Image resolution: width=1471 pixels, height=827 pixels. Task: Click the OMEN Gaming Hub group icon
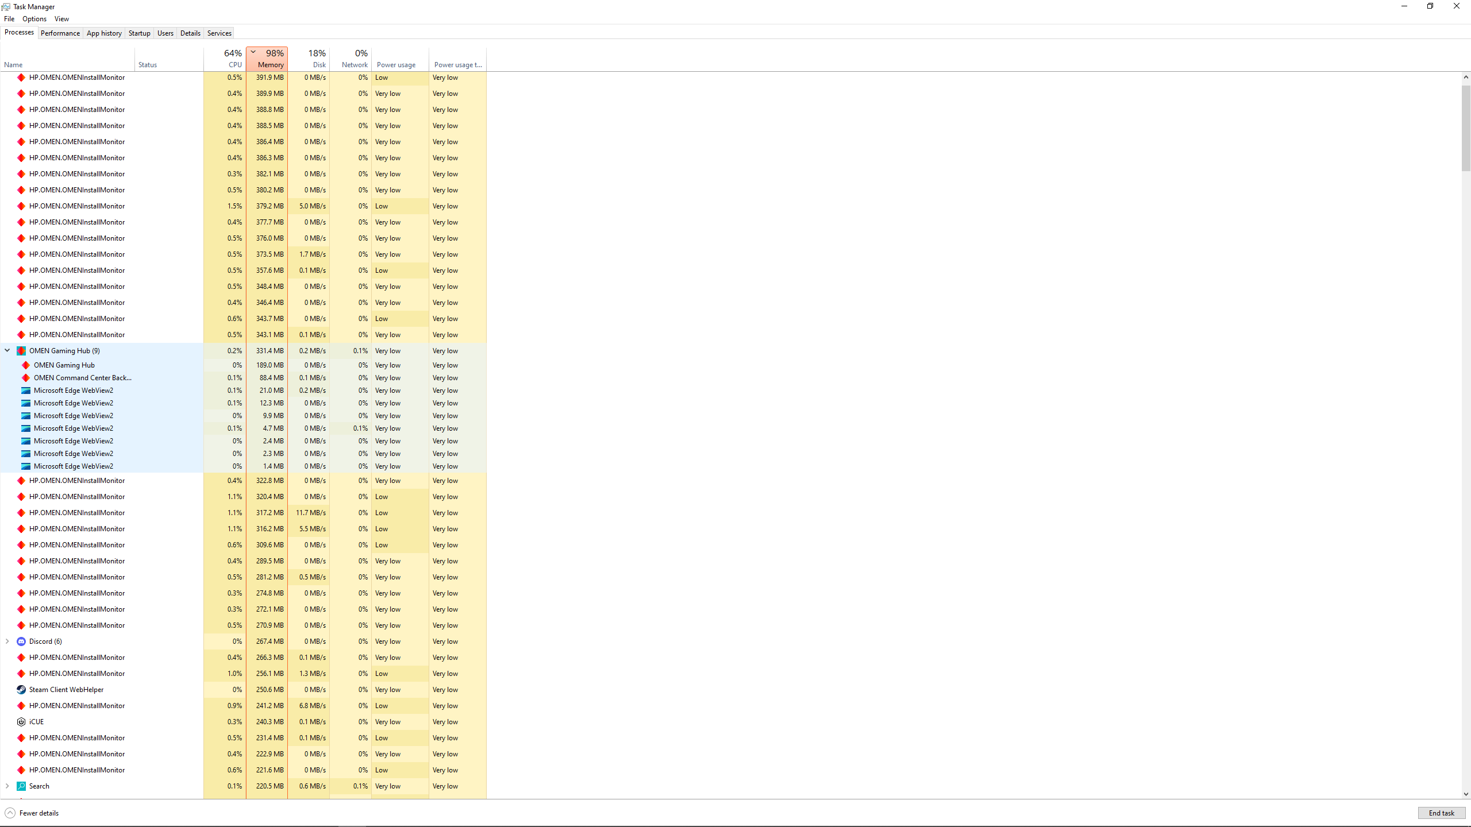[21, 351]
